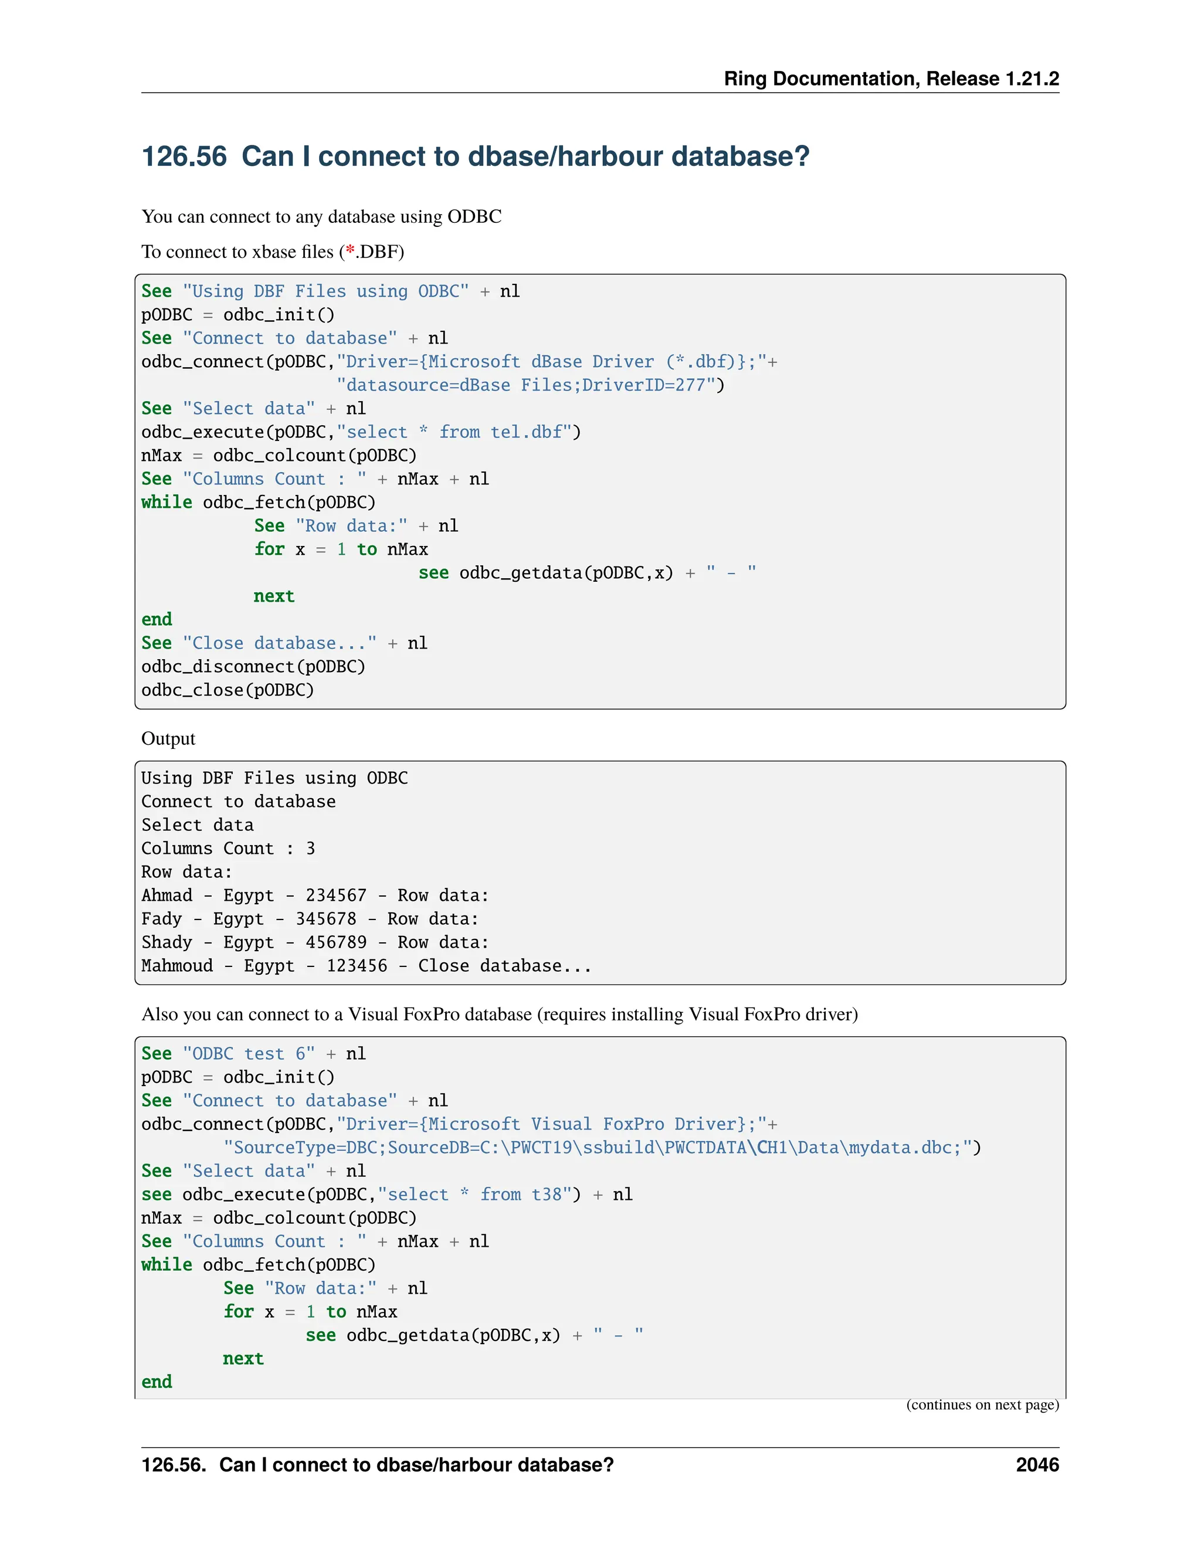Click the 'Mahmoud - Egypt - 123456' output line
1201x1554 pixels.
coord(264,966)
